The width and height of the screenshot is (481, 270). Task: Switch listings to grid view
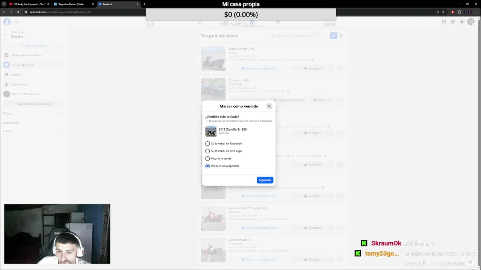(x=341, y=36)
